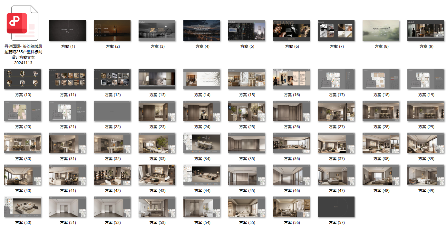This screenshot has width=447, height=232.
Task: Open the 方案 (34) dining table layout
Action: pyautogui.click(x=202, y=143)
